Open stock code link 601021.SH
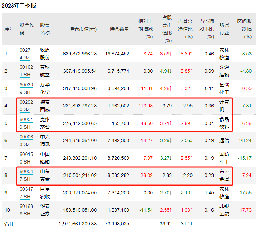Viewport: 256px width, 232px height. pos(26,71)
